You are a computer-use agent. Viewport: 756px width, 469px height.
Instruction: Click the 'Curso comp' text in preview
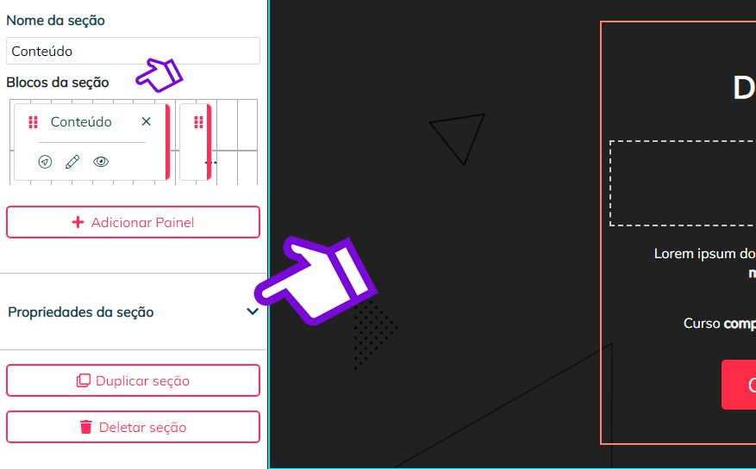pyautogui.click(x=719, y=323)
